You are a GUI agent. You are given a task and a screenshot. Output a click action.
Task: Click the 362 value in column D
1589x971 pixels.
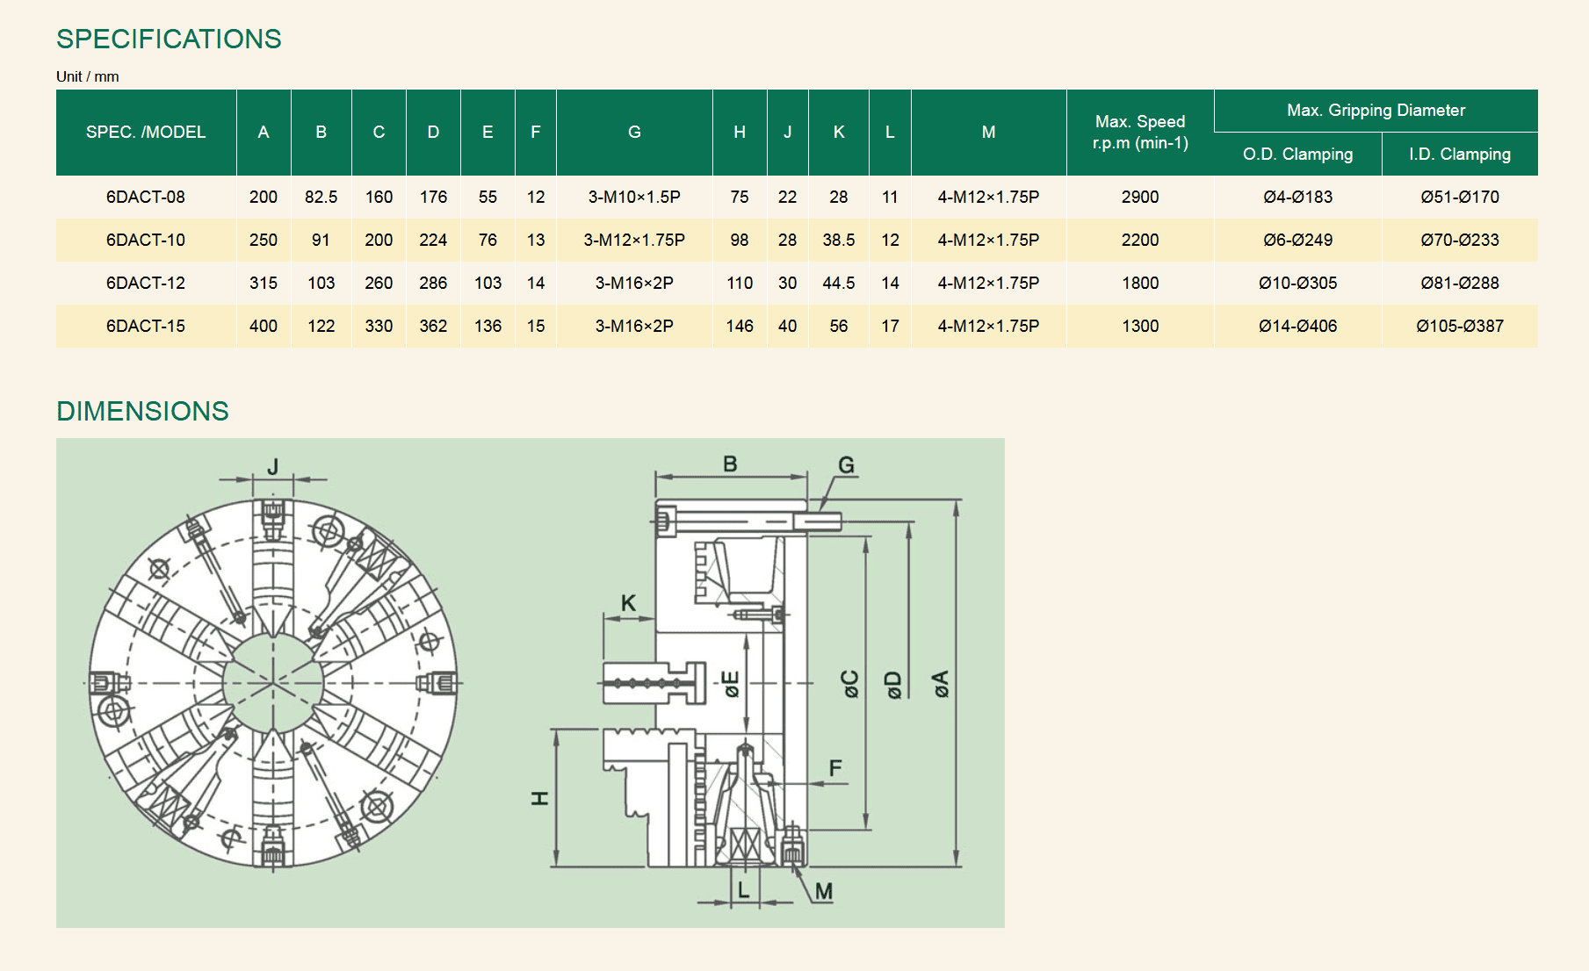[x=433, y=326]
